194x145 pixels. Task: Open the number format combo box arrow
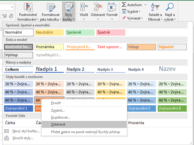(x=12, y=7)
